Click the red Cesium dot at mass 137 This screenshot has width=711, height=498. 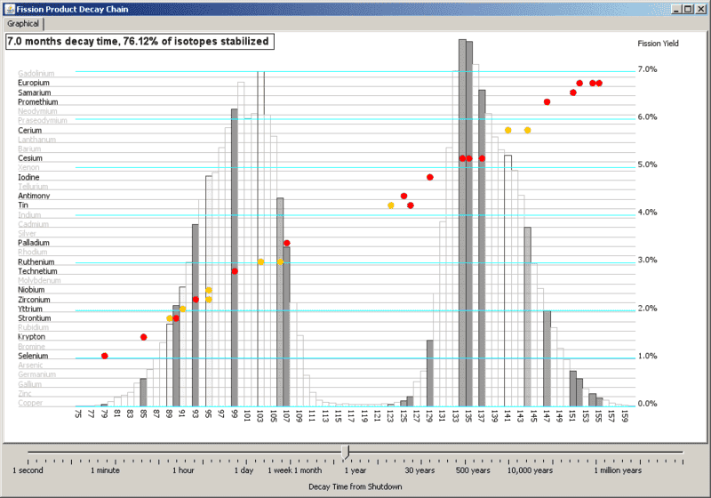(482, 158)
